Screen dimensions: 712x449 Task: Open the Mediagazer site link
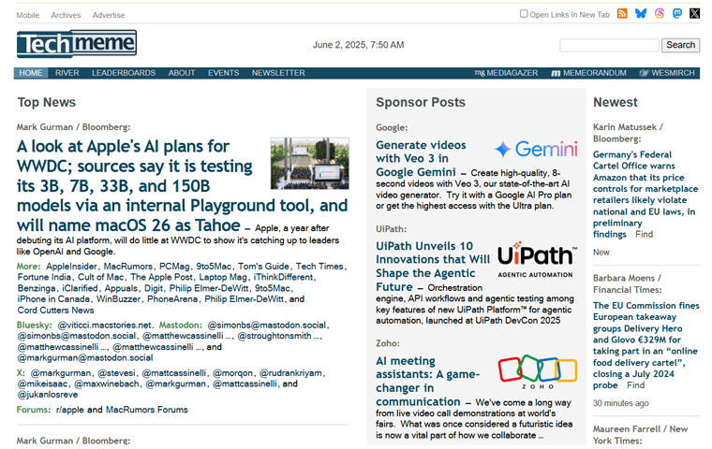(506, 73)
